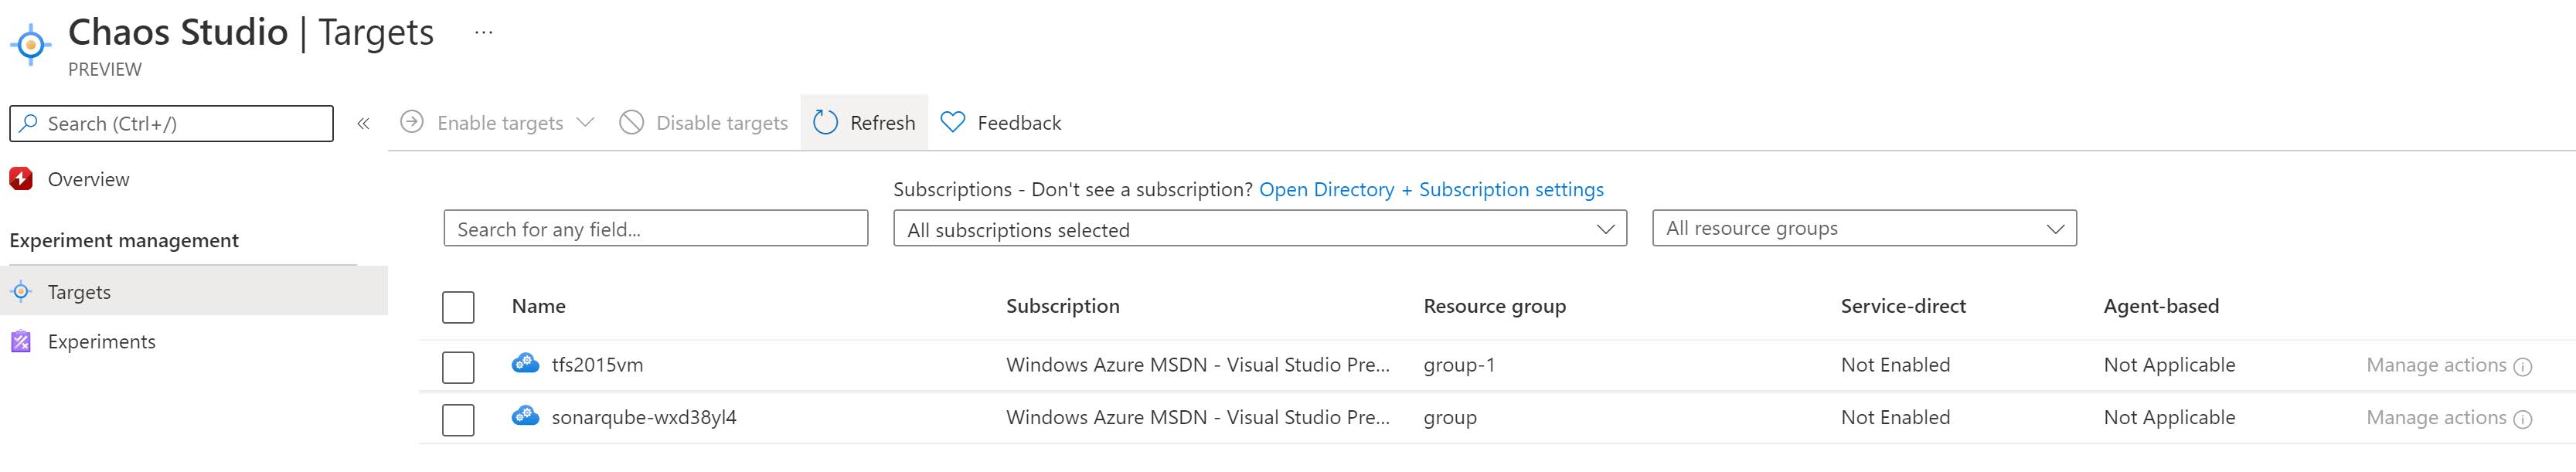Click the magnifier icon in sidebar search
2576x472 pixels.
[x=29, y=123]
